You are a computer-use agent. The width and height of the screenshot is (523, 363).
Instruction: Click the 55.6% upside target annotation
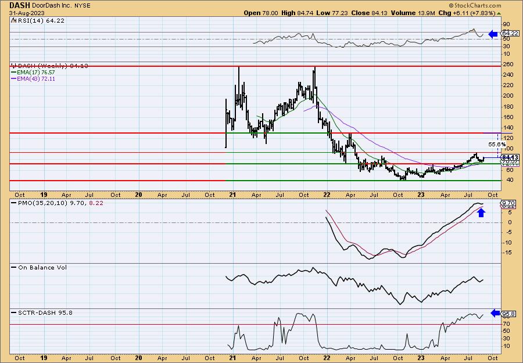[497, 145]
